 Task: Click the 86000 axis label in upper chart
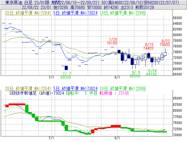(x=177, y=18)
